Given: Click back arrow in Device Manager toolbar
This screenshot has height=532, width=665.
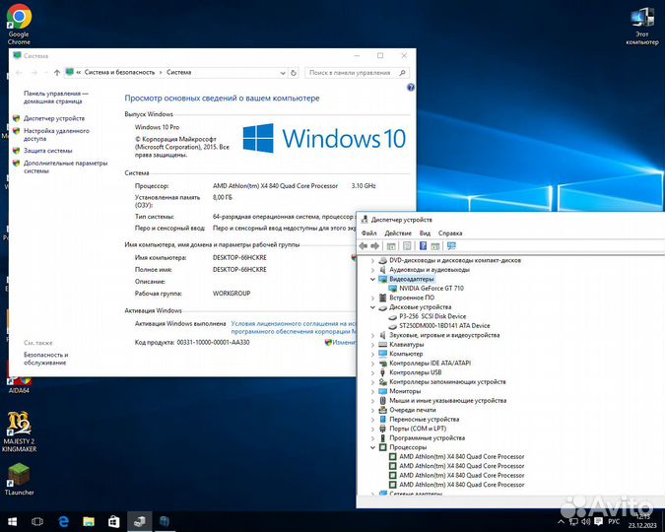Looking at the screenshot, I should click(364, 246).
